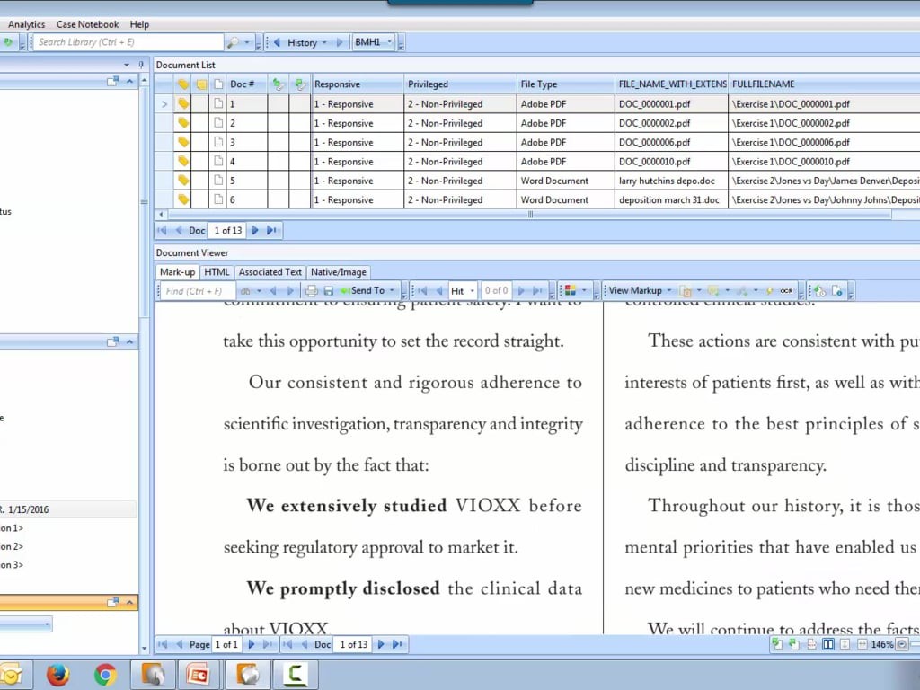The height and width of the screenshot is (690, 920).
Task: Click the save icon next to Send To
Action: [x=328, y=291]
